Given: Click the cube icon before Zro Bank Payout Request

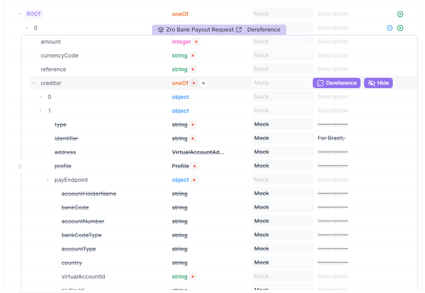Looking at the screenshot, I should click(161, 29).
